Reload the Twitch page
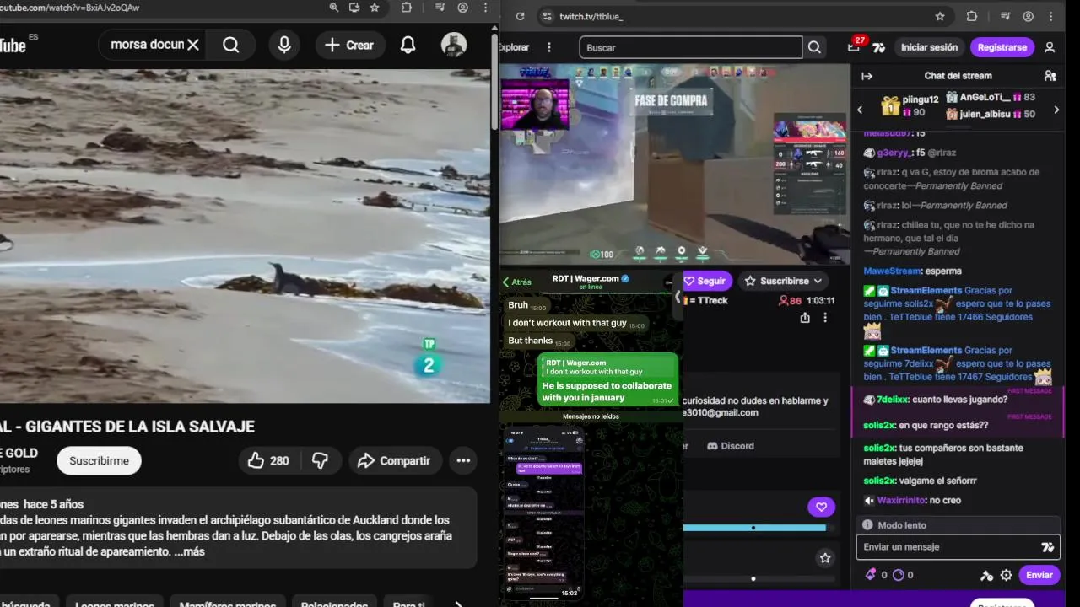 pos(520,16)
